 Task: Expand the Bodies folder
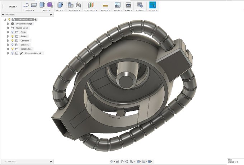click(8, 36)
